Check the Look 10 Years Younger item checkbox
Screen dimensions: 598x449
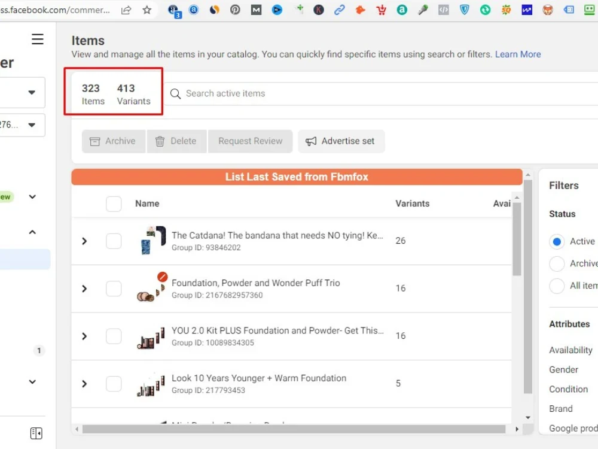114,384
